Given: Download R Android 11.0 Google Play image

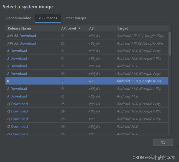Looking at the screenshot, I should click(x=19, y=74).
